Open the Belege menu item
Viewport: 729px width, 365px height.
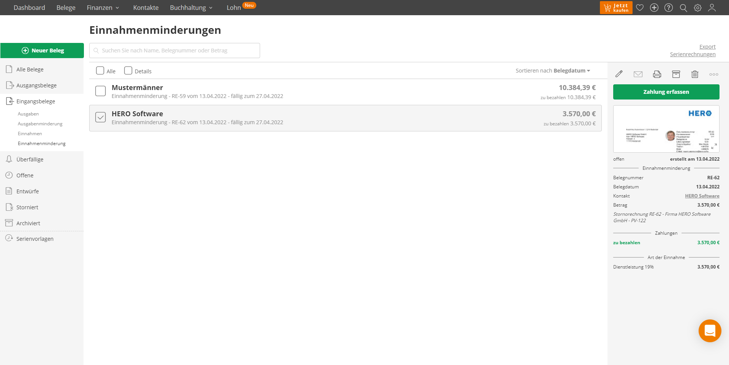click(66, 8)
